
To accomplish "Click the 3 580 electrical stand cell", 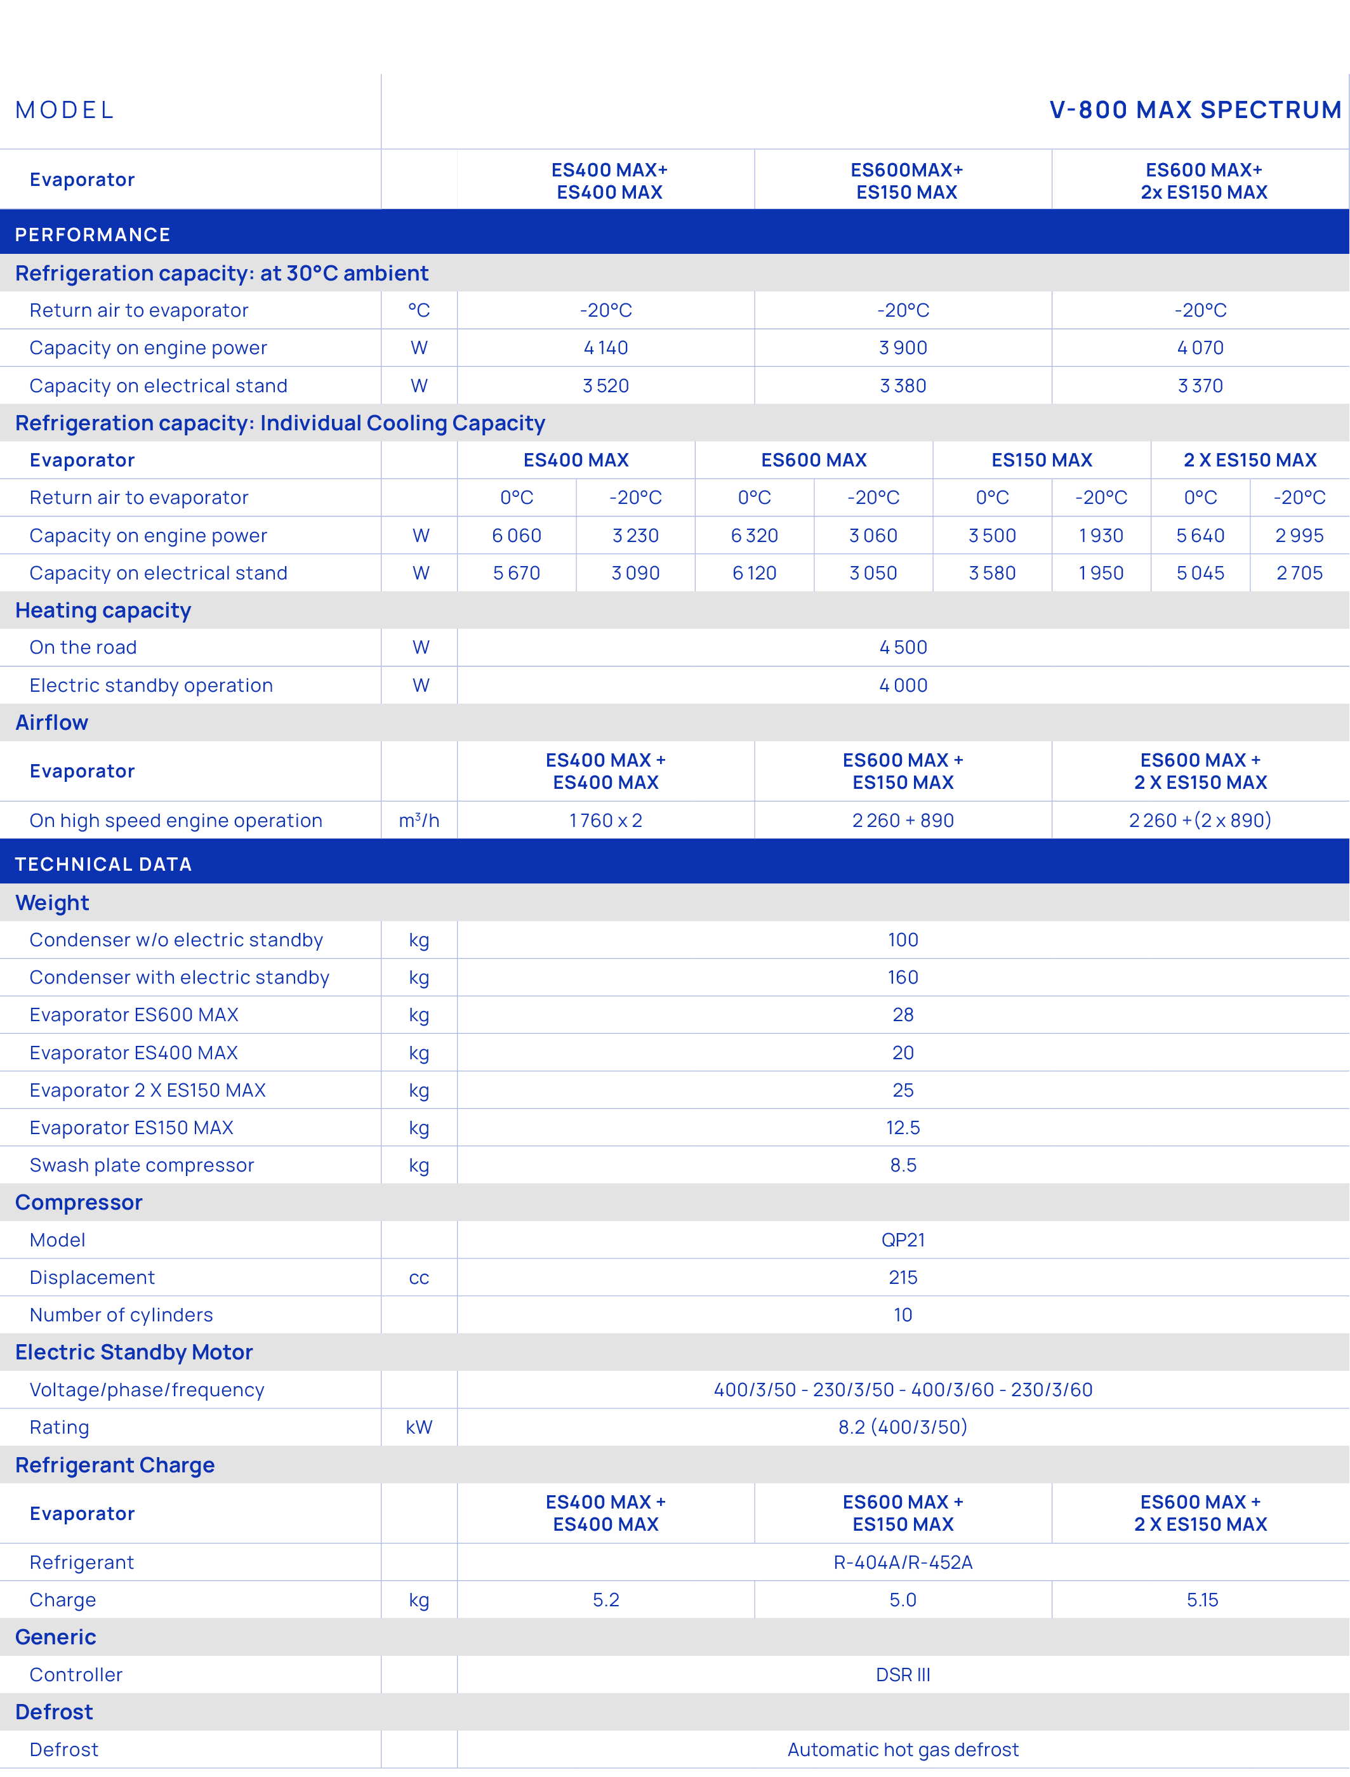I will click(993, 573).
